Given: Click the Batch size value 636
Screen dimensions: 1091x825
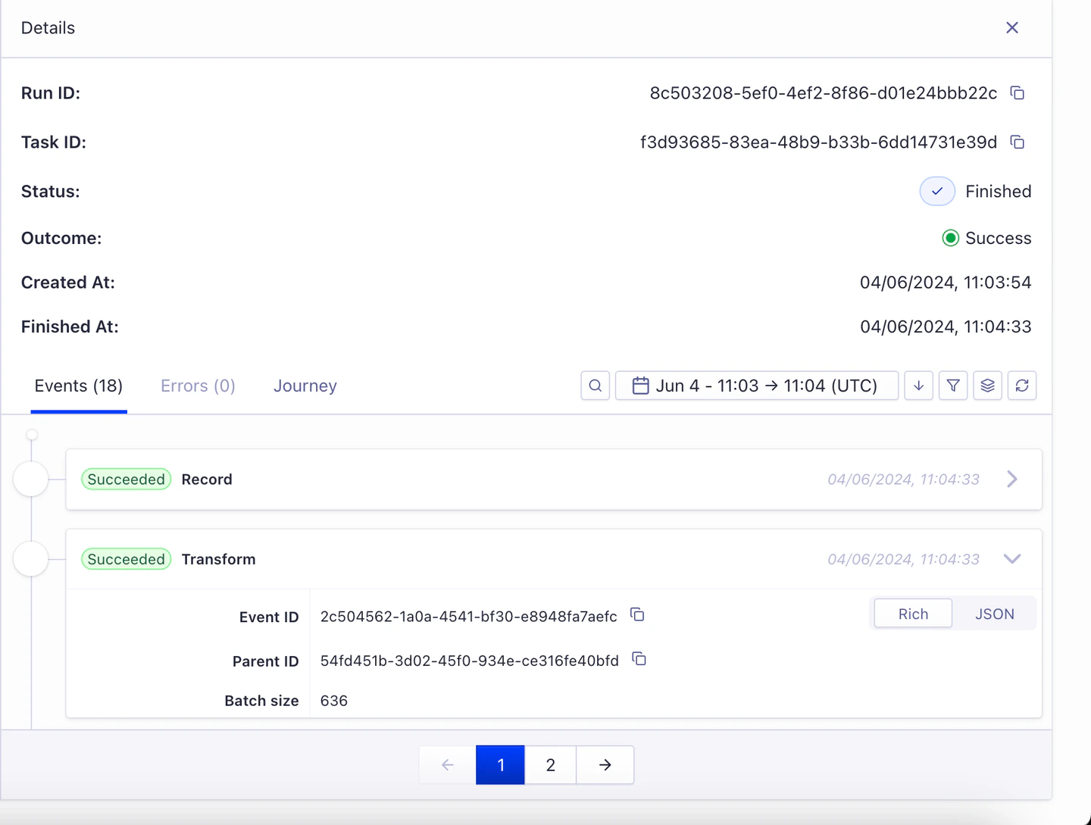Looking at the screenshot, I should (x=334, y=701).
